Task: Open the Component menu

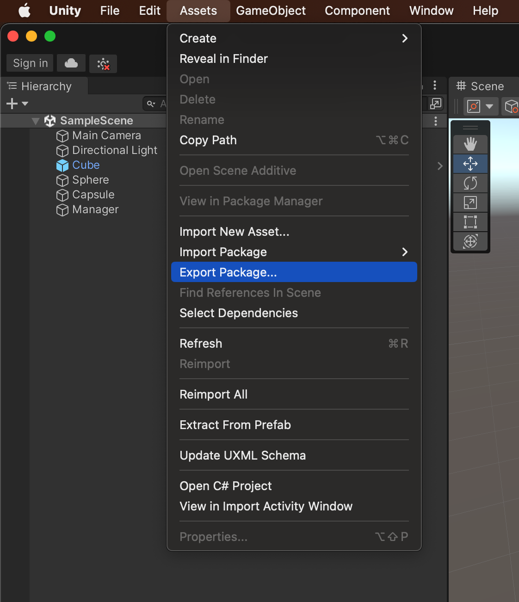Action: click(357, 11)
